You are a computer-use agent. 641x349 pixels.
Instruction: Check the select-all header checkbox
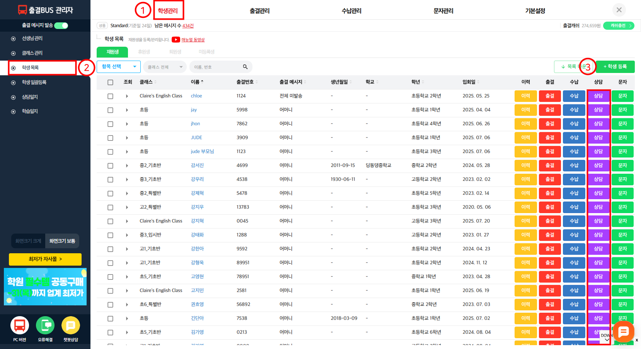click(110, 82)
